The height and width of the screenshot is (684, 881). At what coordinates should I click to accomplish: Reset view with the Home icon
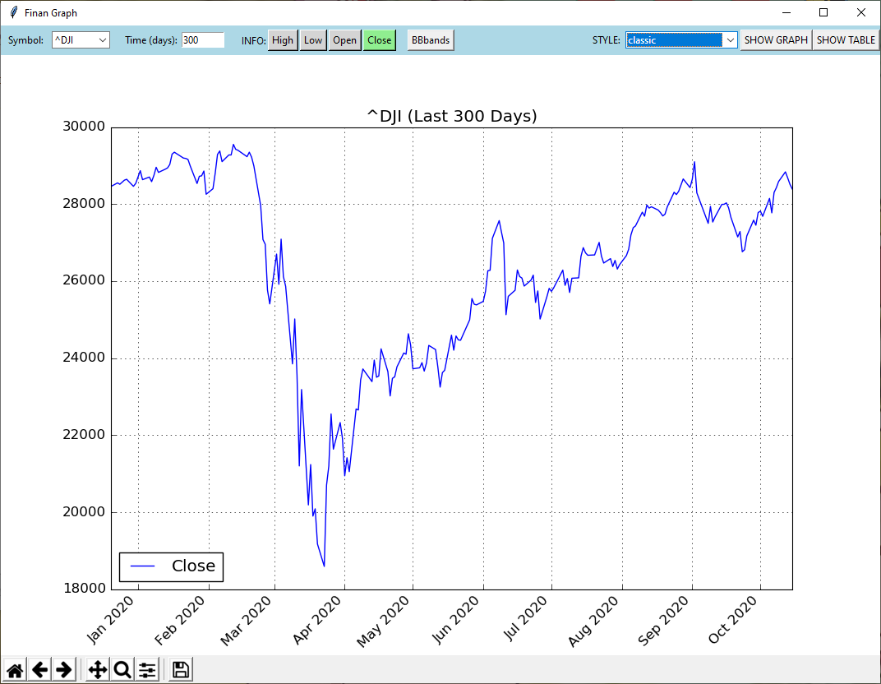[15, 669]
